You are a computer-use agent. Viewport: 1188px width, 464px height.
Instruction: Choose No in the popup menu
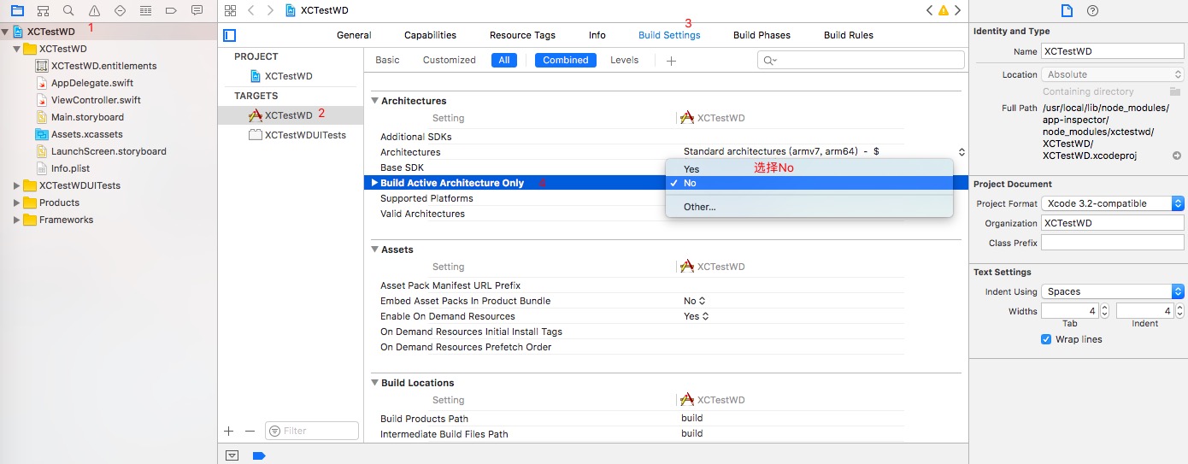pyautogui.click(x=809, y=183)
